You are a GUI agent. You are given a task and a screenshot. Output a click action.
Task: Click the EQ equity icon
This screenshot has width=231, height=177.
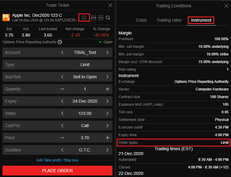click(101, 18)
